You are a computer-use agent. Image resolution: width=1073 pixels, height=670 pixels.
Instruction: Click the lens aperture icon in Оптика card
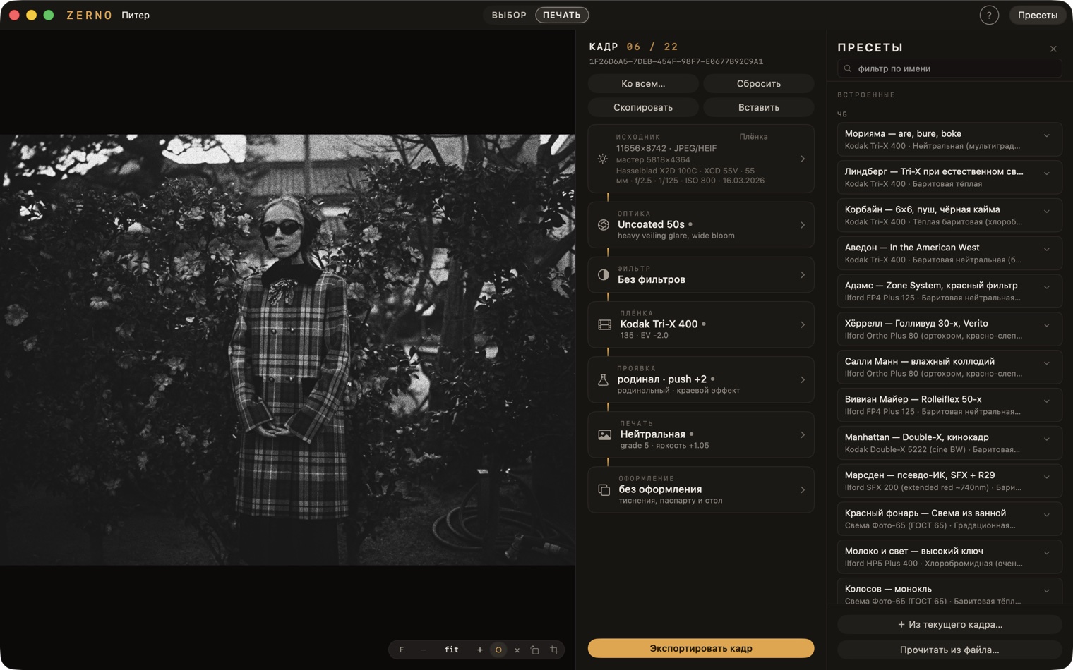click(604, 225)
